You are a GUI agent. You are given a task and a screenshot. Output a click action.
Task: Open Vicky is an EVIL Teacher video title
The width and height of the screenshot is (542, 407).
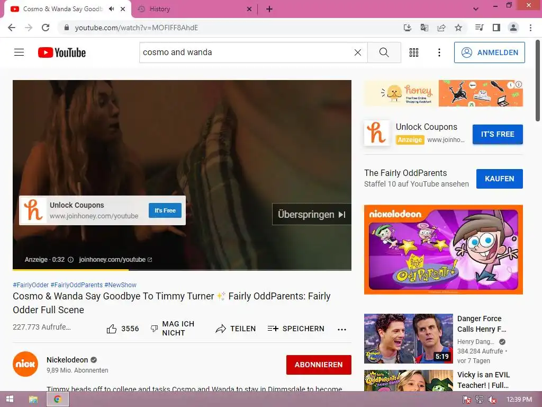(x=483, y=380)
